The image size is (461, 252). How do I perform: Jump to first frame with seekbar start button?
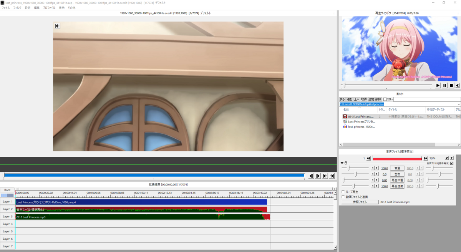click(325, 176)
